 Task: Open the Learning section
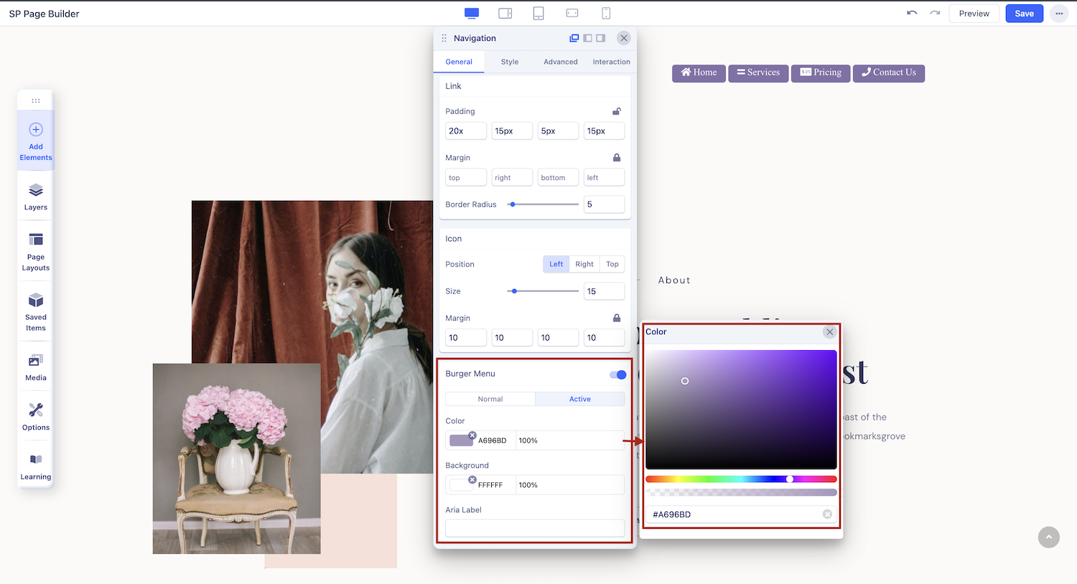(36, 466)
